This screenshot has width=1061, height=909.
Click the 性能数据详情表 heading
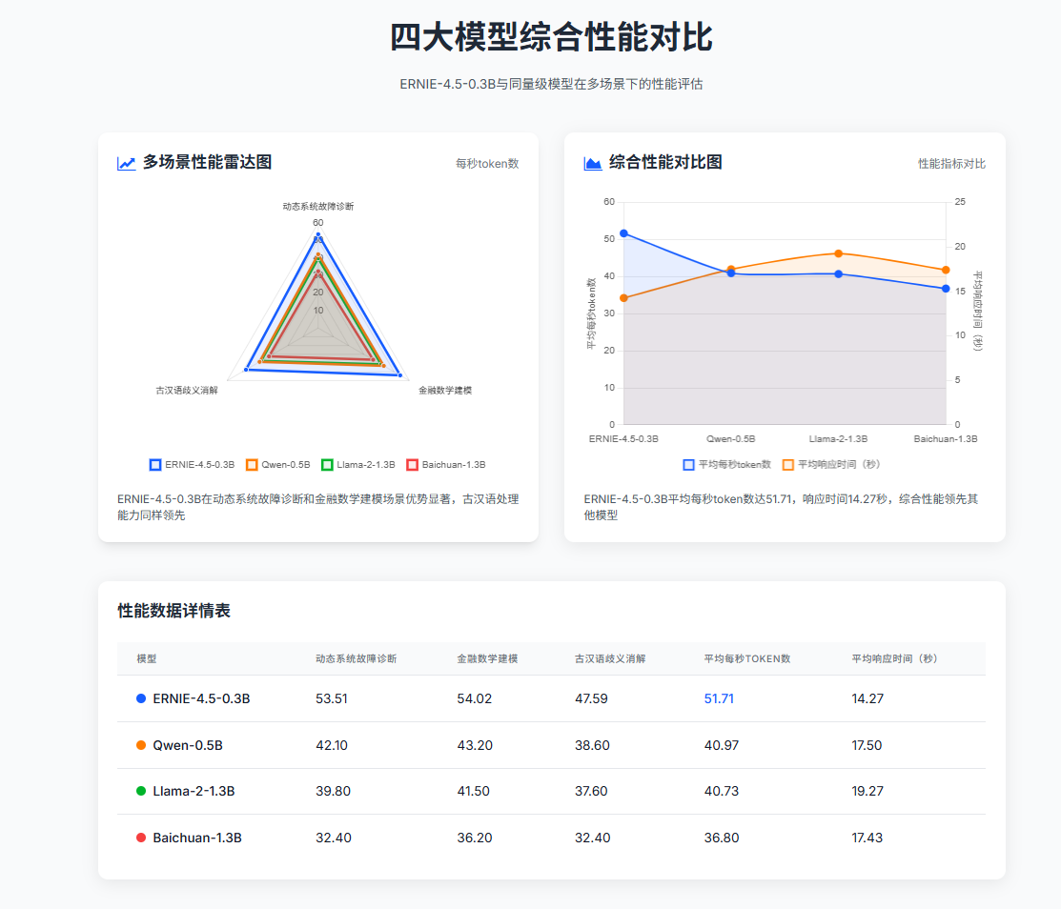tap(173, 611)
